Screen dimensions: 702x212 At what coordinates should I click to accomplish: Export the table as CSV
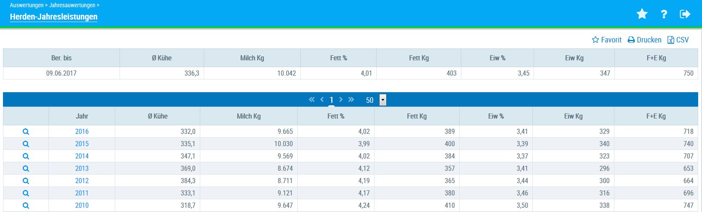coord(678,40)
